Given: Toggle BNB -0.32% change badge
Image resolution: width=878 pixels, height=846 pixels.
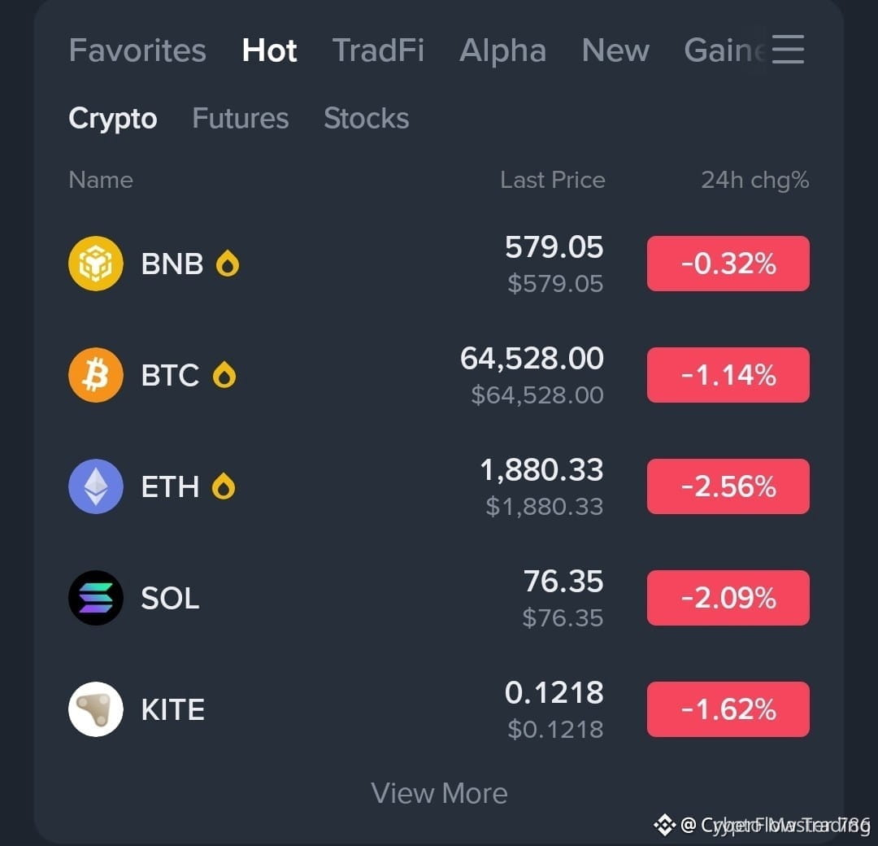Looking at the screenshot, I should 728,264.
